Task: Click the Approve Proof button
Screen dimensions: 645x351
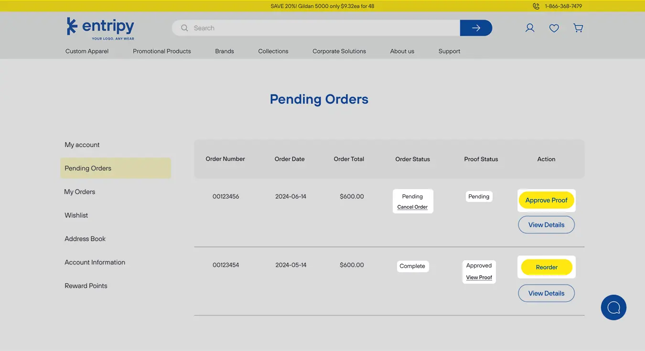Action: tap(547, 200)
